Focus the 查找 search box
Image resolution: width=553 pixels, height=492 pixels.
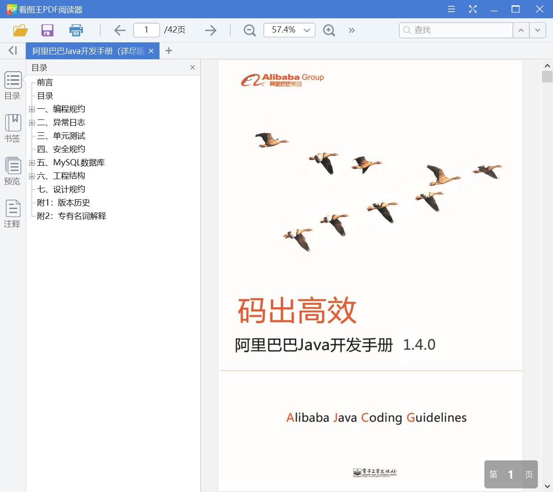pyautogui.click(x=456, y=30)
